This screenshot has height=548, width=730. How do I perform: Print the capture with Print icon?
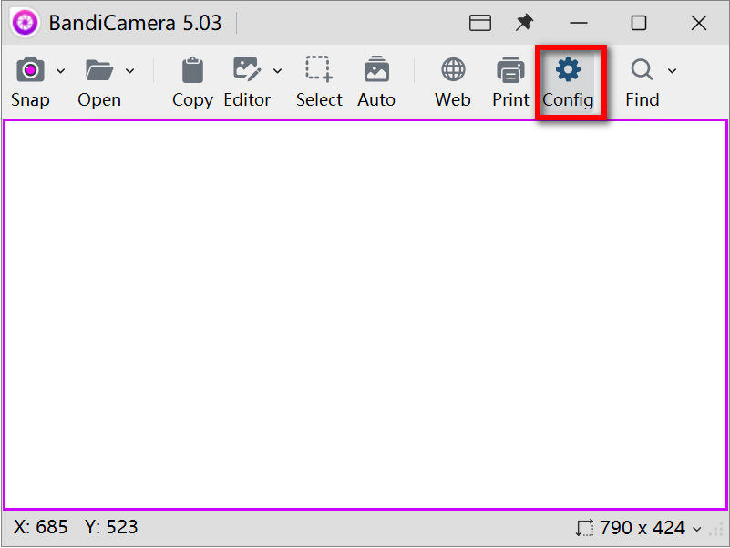tap(510, 70)
